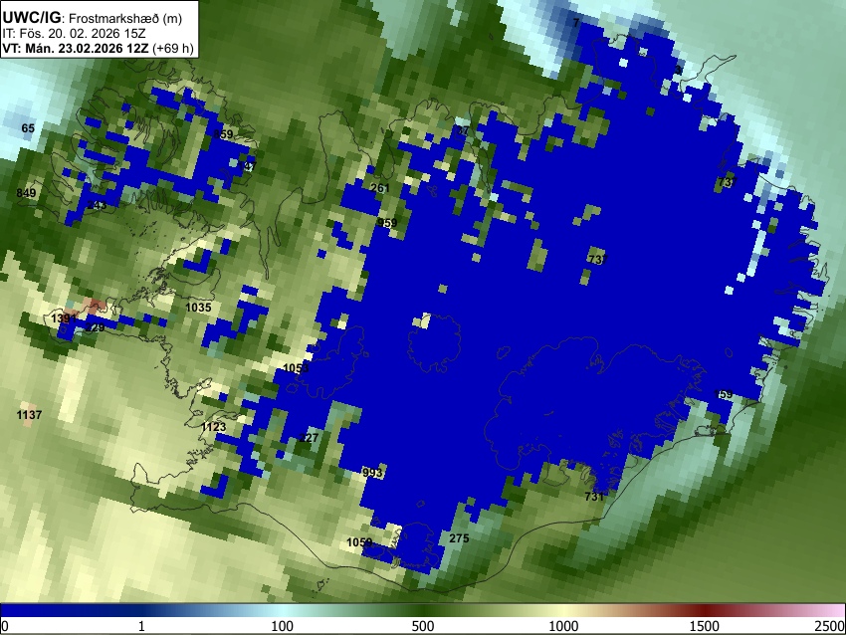Click the line 'IT: Fös. 20. 02. 2026 15Z'
846x635 pixels.
click(x=74, y=34)
